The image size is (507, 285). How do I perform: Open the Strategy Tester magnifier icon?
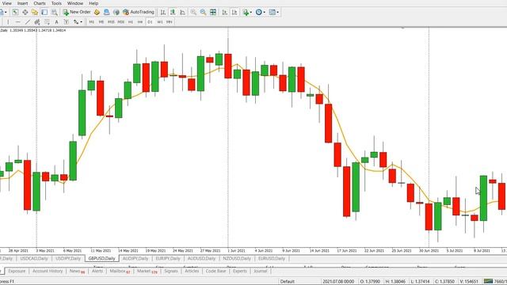[x=55, y=13]
